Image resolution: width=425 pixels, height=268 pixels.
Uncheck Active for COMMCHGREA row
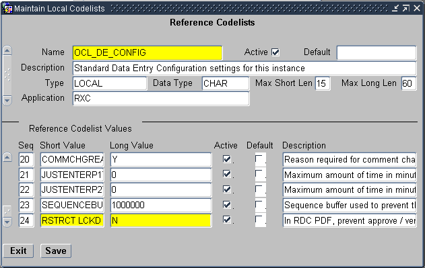(x=226, y=159)
